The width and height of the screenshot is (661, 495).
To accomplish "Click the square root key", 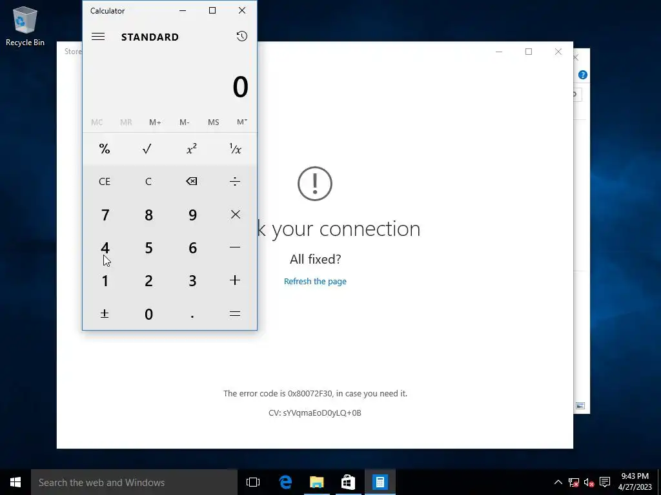I will click(148, 149).
